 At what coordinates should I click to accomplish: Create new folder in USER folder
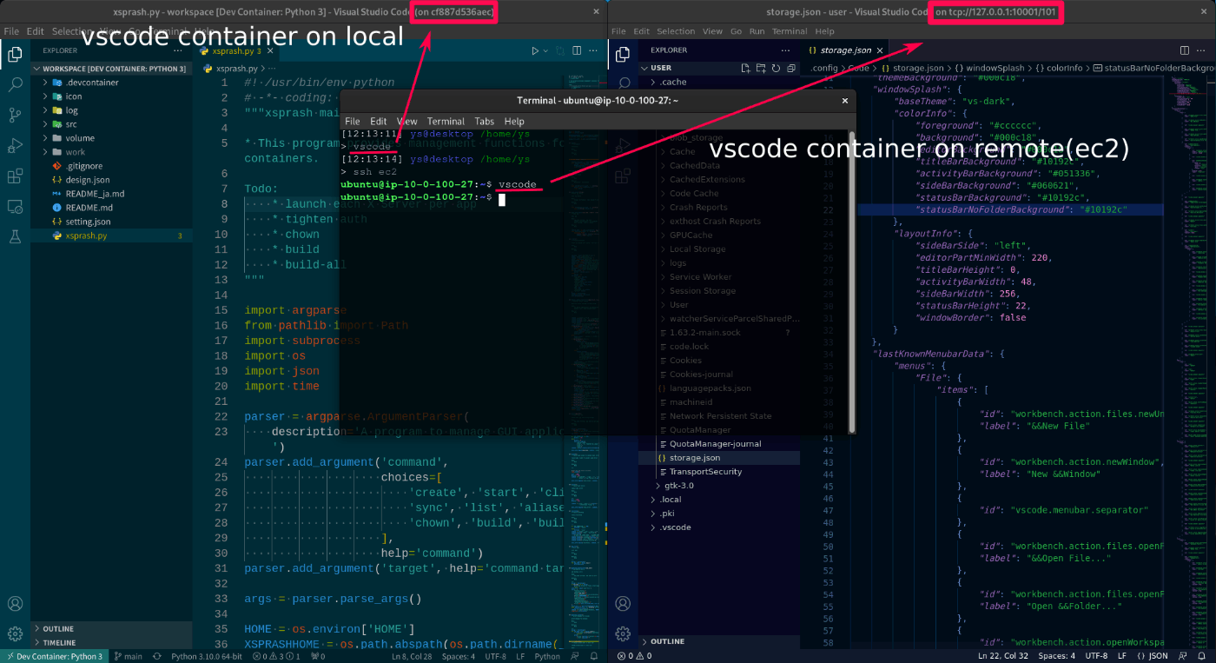[759, 68]
